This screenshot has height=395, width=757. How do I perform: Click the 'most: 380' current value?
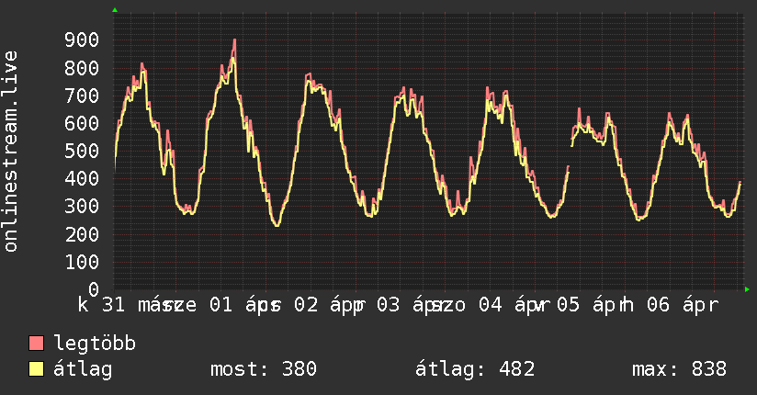[x=264, y=369]
